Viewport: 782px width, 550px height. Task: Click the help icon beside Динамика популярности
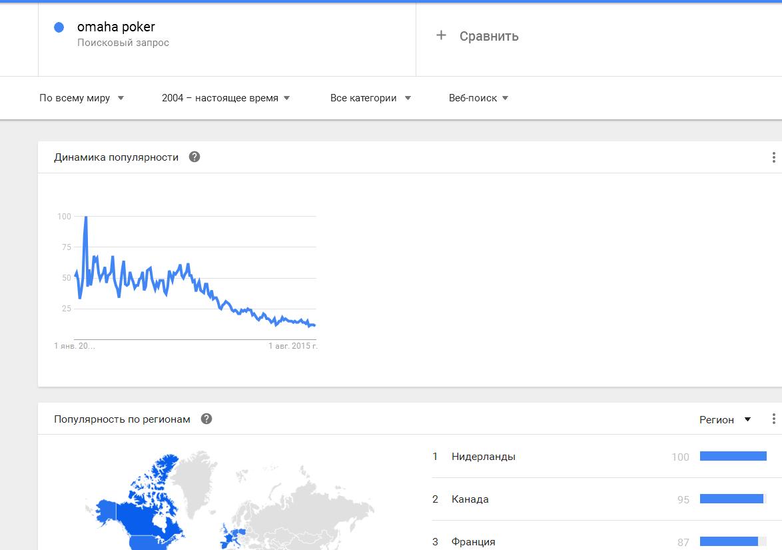click(195, 157)
